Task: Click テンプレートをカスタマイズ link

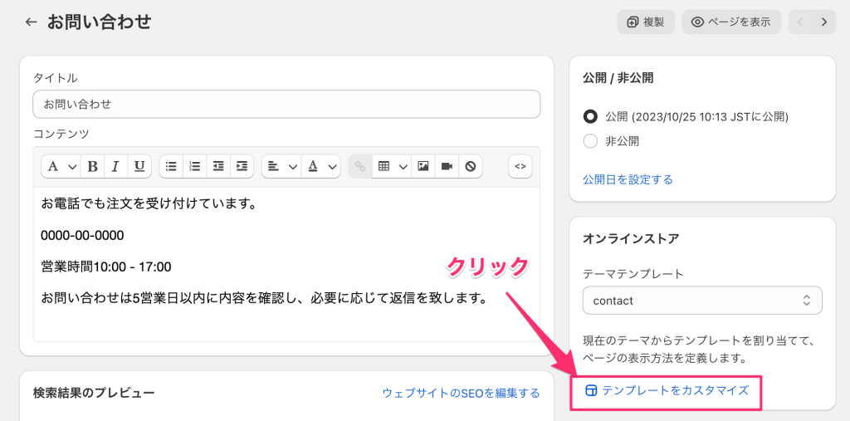Action: click(x=667, y=390)
